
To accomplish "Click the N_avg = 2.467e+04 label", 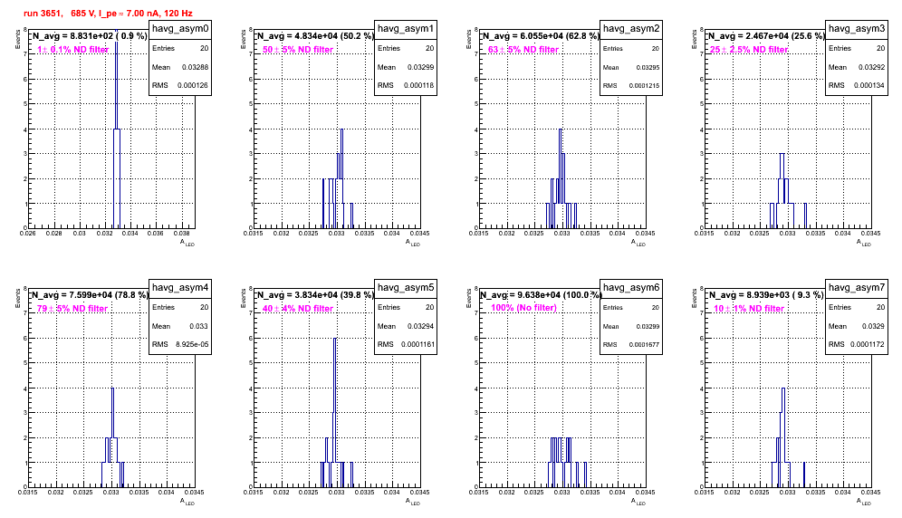I will (766, 36).
